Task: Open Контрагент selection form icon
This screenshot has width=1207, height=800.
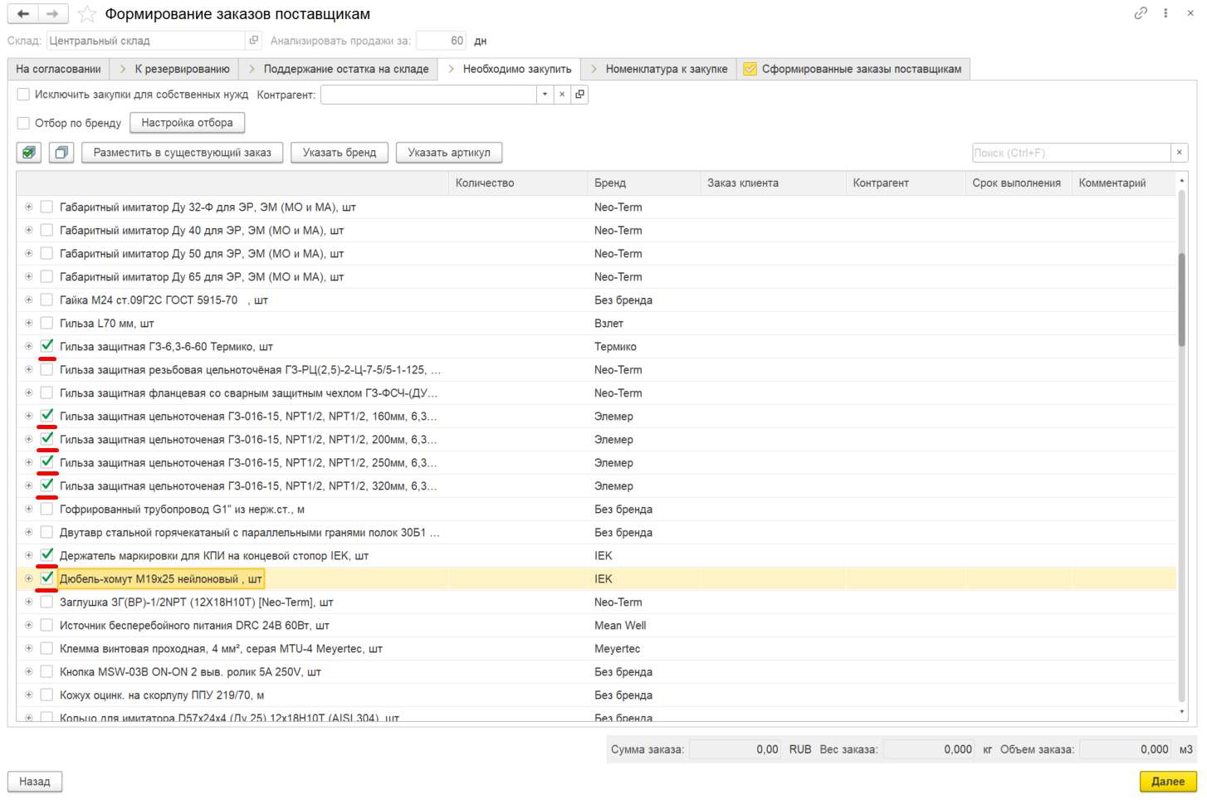Action: (x=579, y=95)
